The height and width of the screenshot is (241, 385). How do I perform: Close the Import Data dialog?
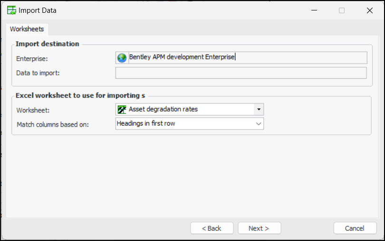369,10
